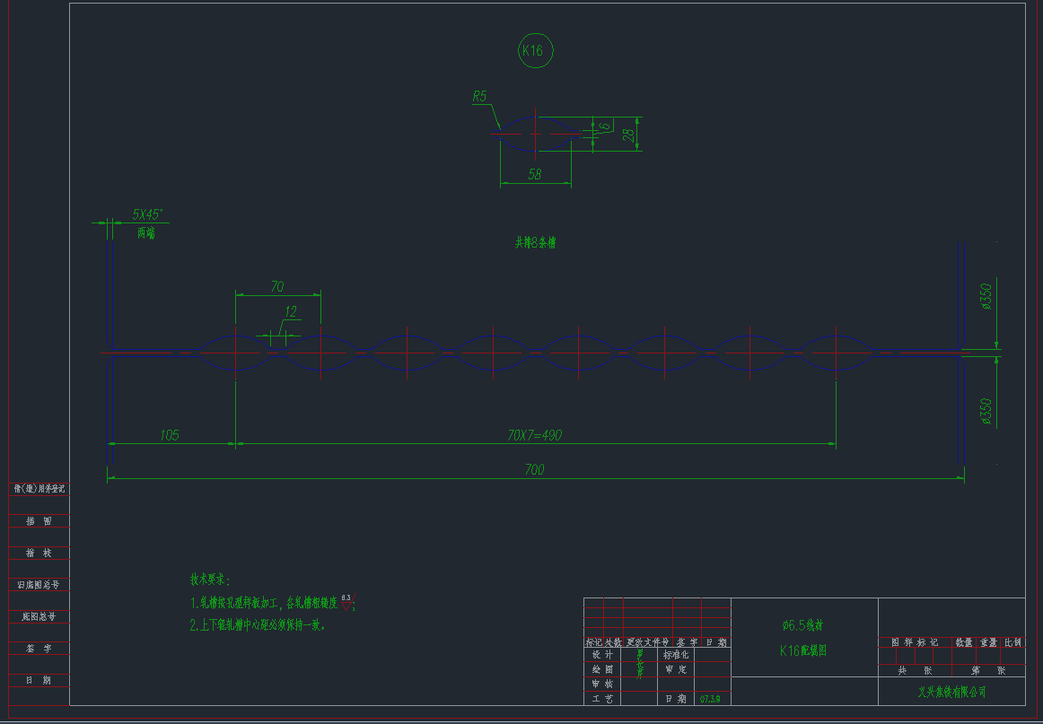Select the 70X7=490 dimension text
This screenshot has width=1043, height=724.
[535, 435]
